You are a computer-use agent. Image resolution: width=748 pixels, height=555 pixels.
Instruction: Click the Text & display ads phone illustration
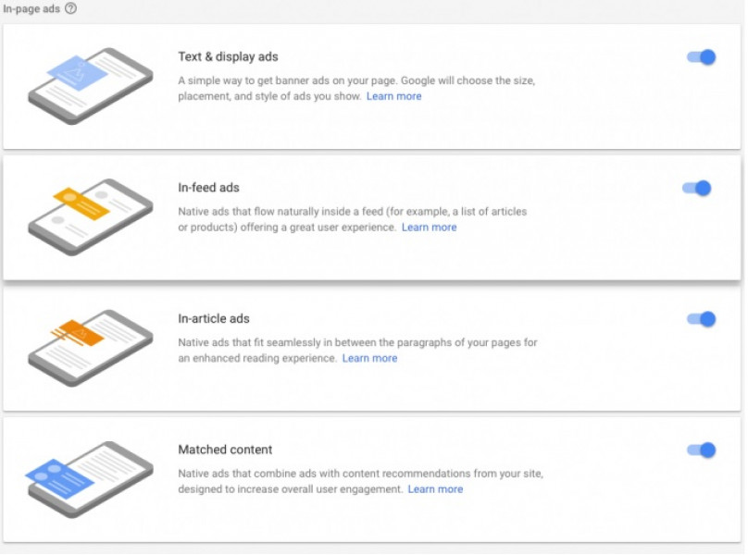91,86
